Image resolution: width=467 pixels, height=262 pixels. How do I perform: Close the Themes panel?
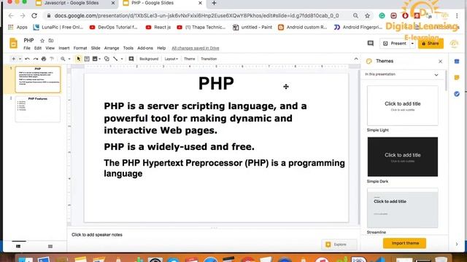pyautogui.click(x=441, y=61)
